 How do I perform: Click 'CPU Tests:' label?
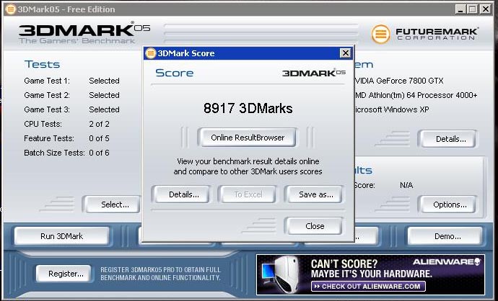[43, 124]
